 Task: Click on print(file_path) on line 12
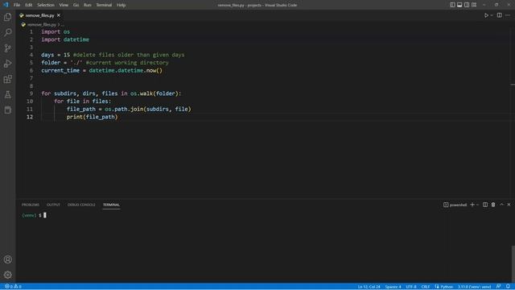tap(92, 117)
